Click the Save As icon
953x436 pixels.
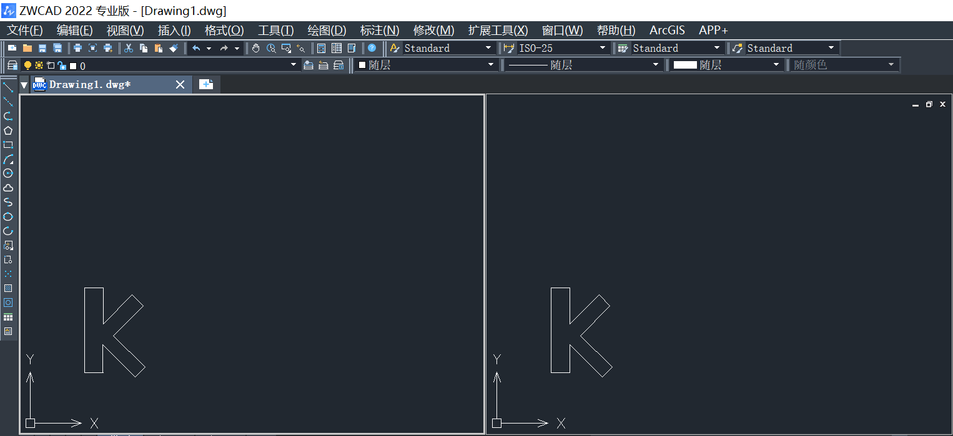[x=57, y=48]
